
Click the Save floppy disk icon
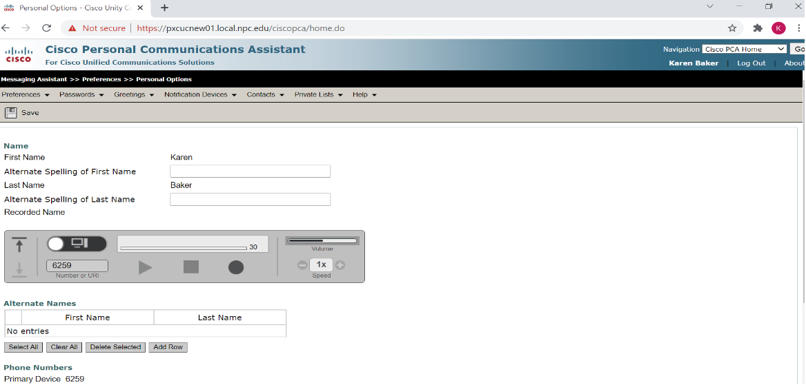10,112
